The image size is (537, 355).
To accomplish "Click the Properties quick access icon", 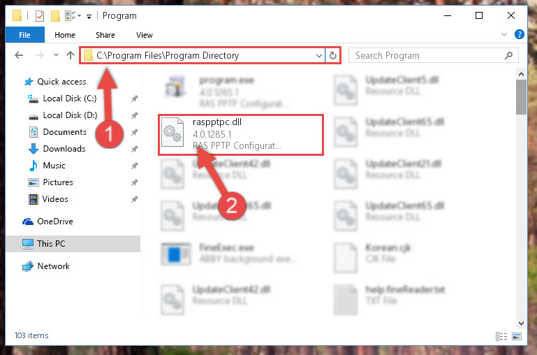I will point(40,16).
